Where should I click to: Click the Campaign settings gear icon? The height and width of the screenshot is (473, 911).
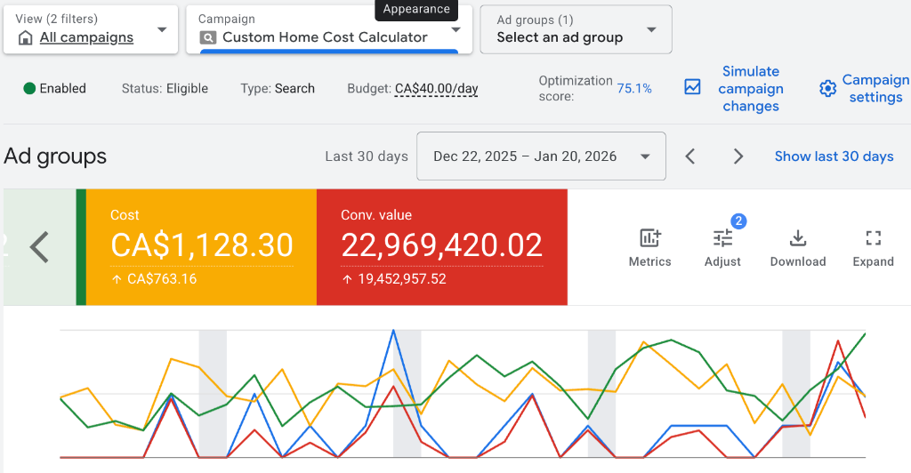[828, 88]
